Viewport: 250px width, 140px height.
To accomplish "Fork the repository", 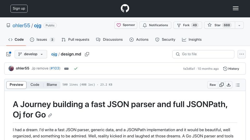I will [x=188, y=25].
